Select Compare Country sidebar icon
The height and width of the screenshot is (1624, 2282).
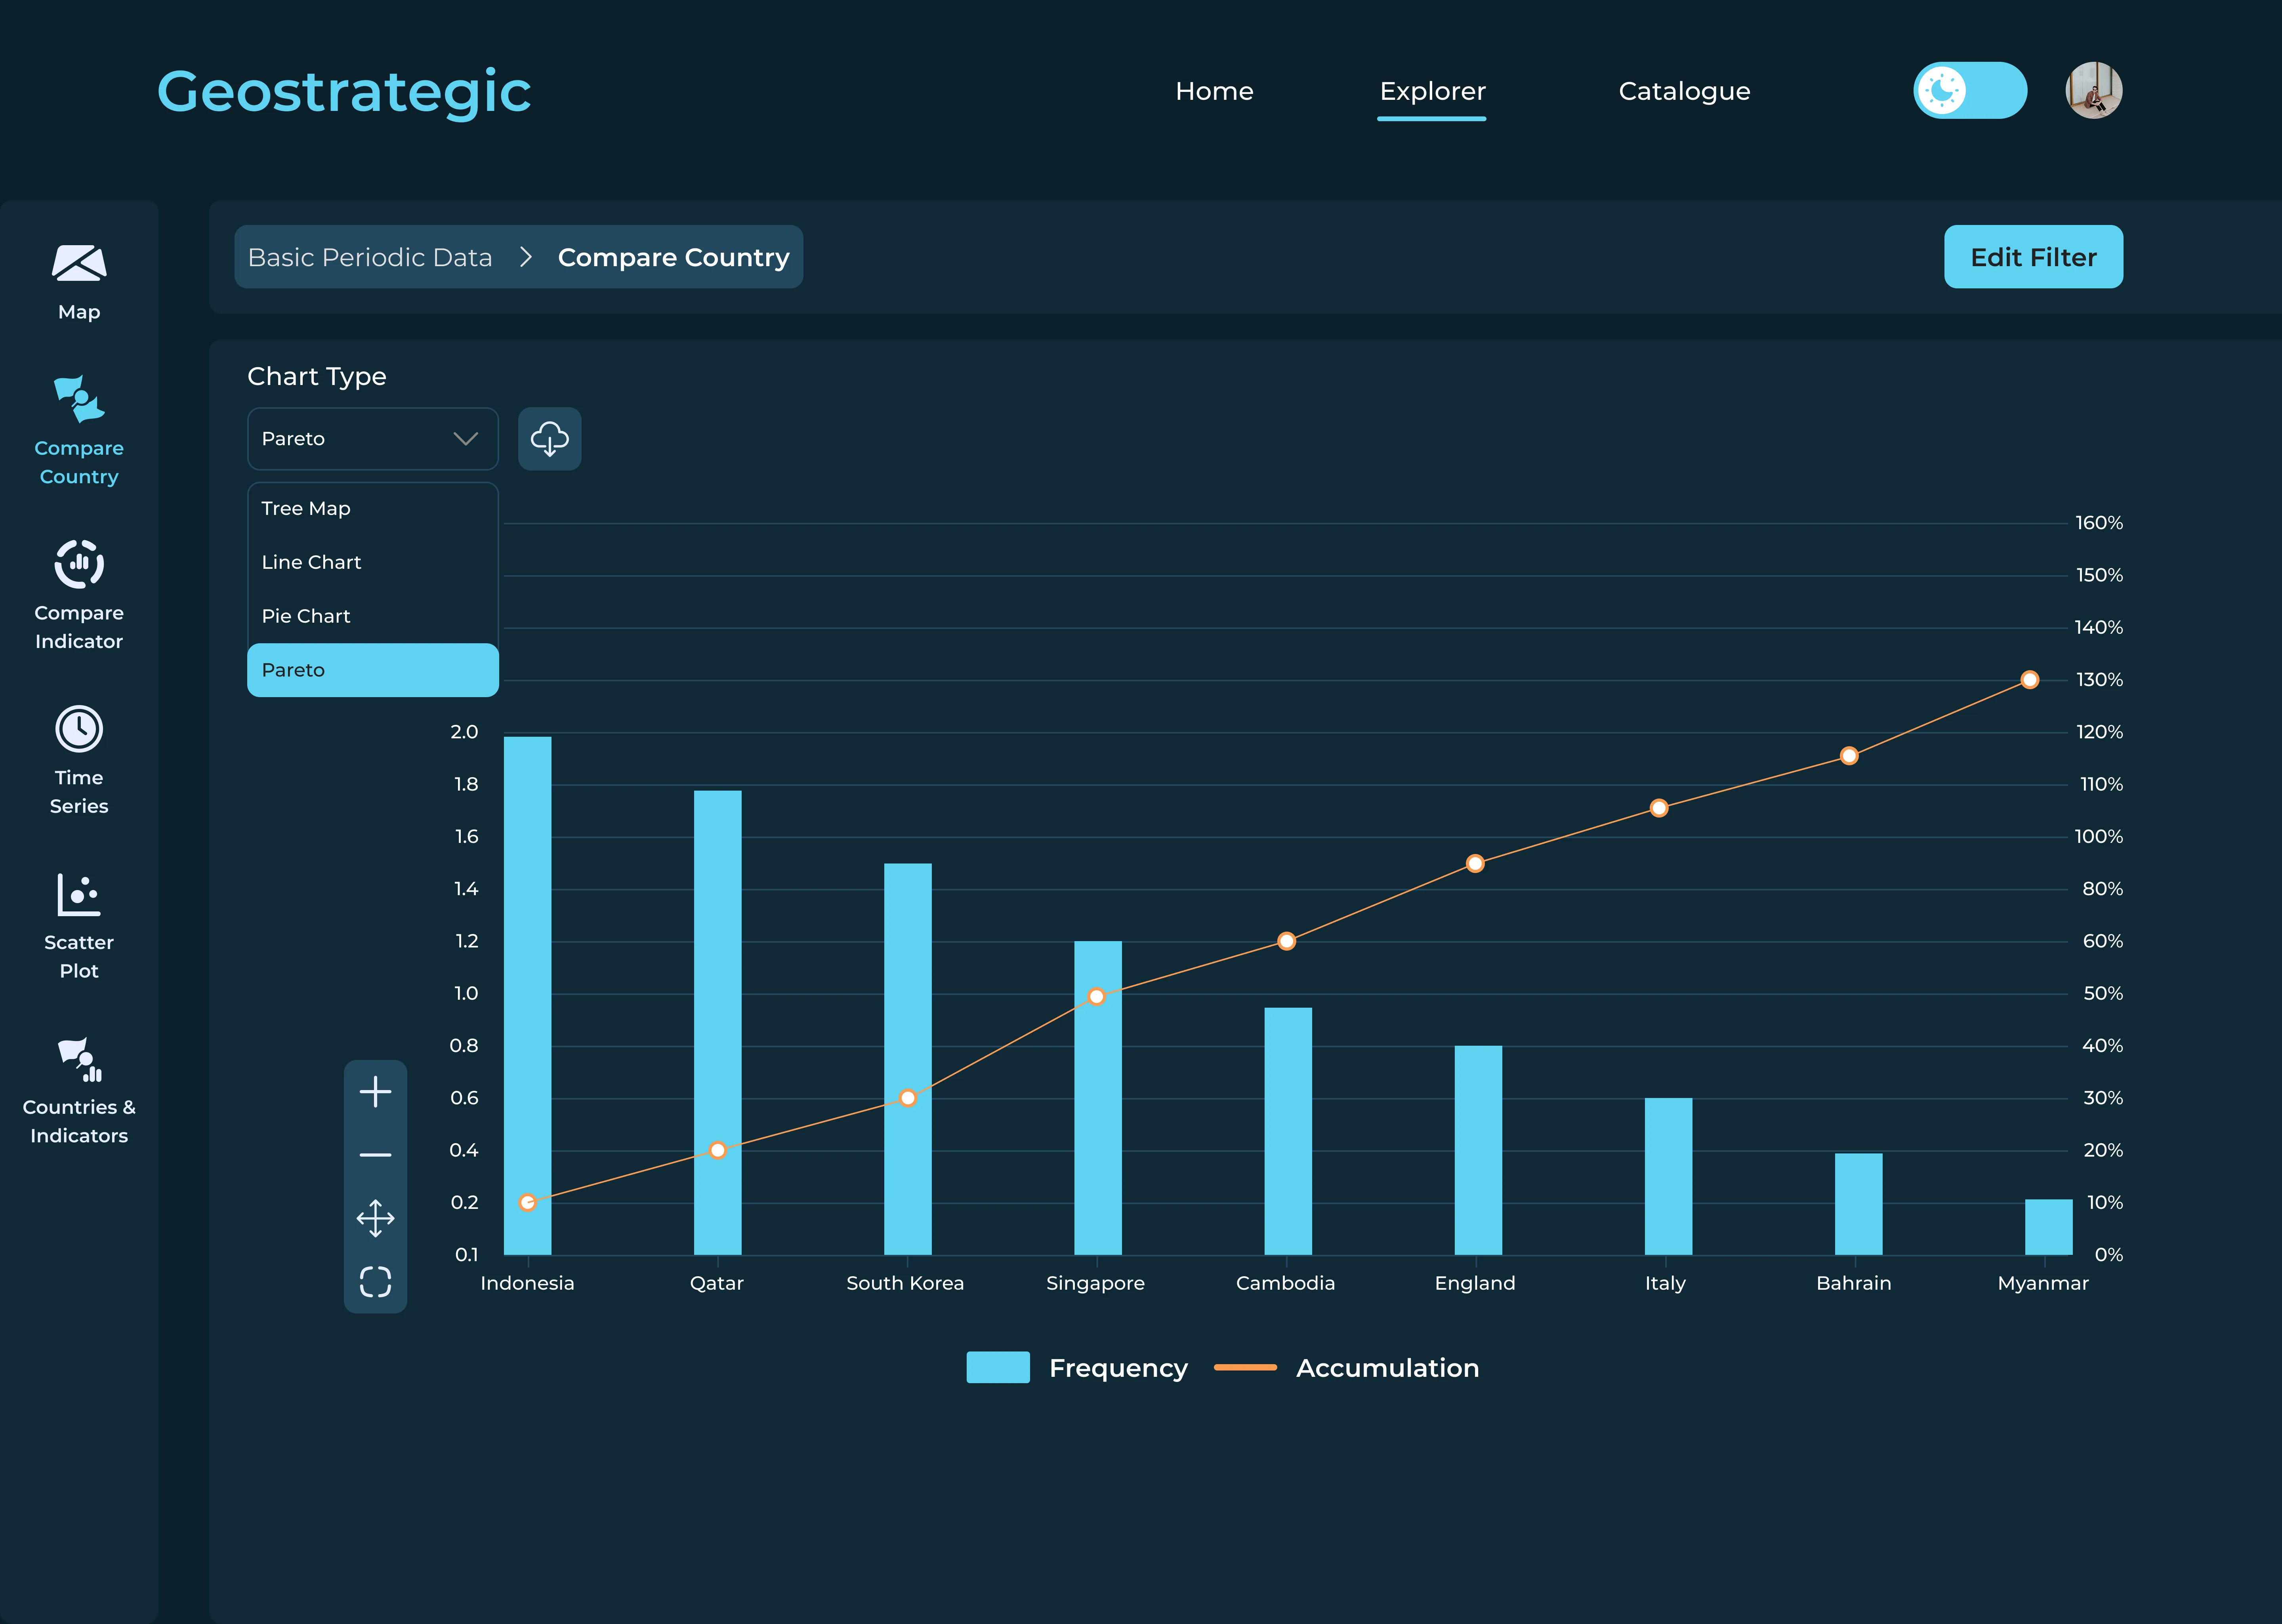point(79,399)
